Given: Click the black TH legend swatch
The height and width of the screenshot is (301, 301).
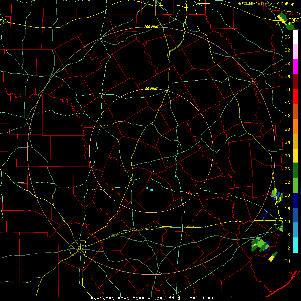Looking at the screenshot, I should point(295,260).
